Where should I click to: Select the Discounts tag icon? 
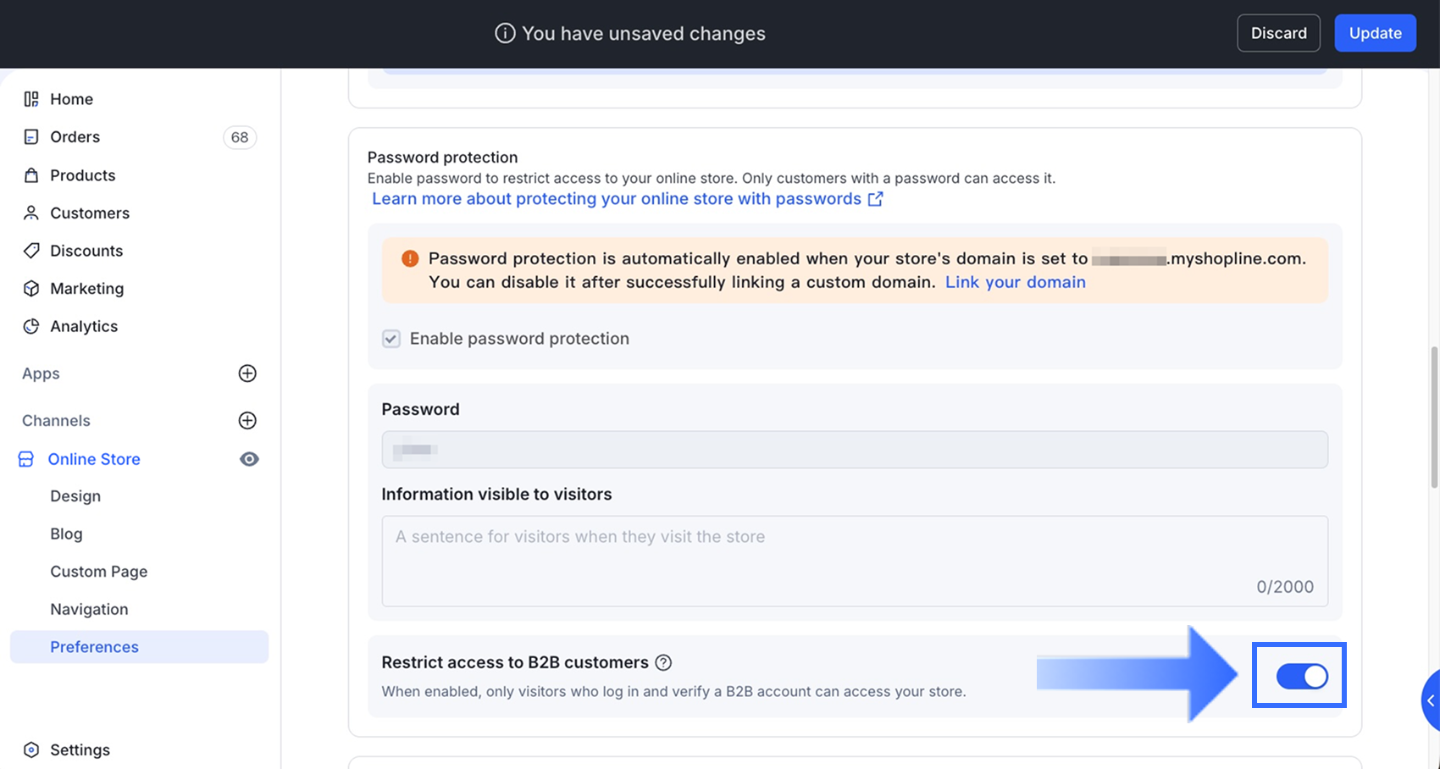(31, 251)
